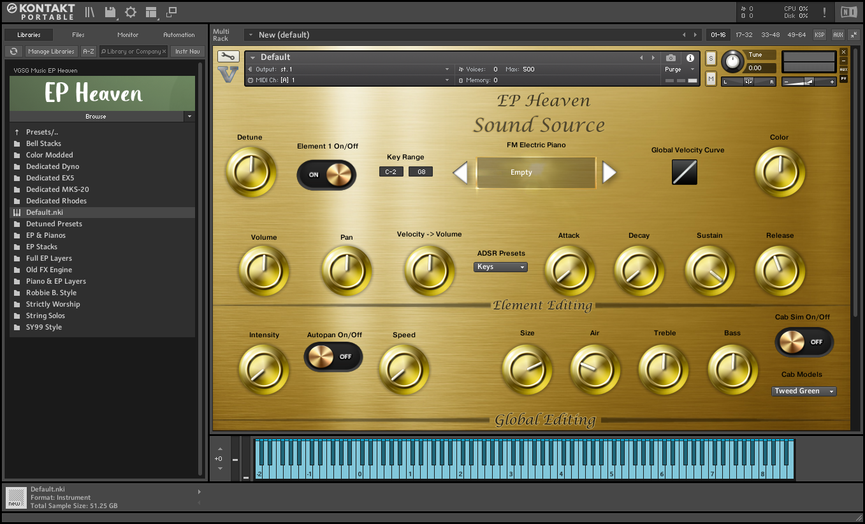The width and height of the screenshot is (865, 524).
Task: Click the AUX button in rack header
Action: pos(838,35)
